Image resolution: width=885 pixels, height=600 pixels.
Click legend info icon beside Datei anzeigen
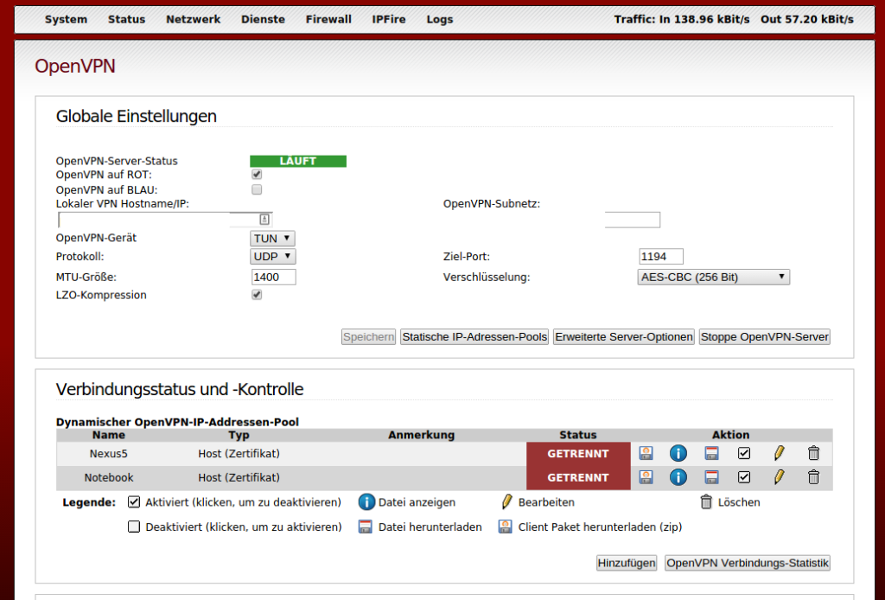pos(366,501)
